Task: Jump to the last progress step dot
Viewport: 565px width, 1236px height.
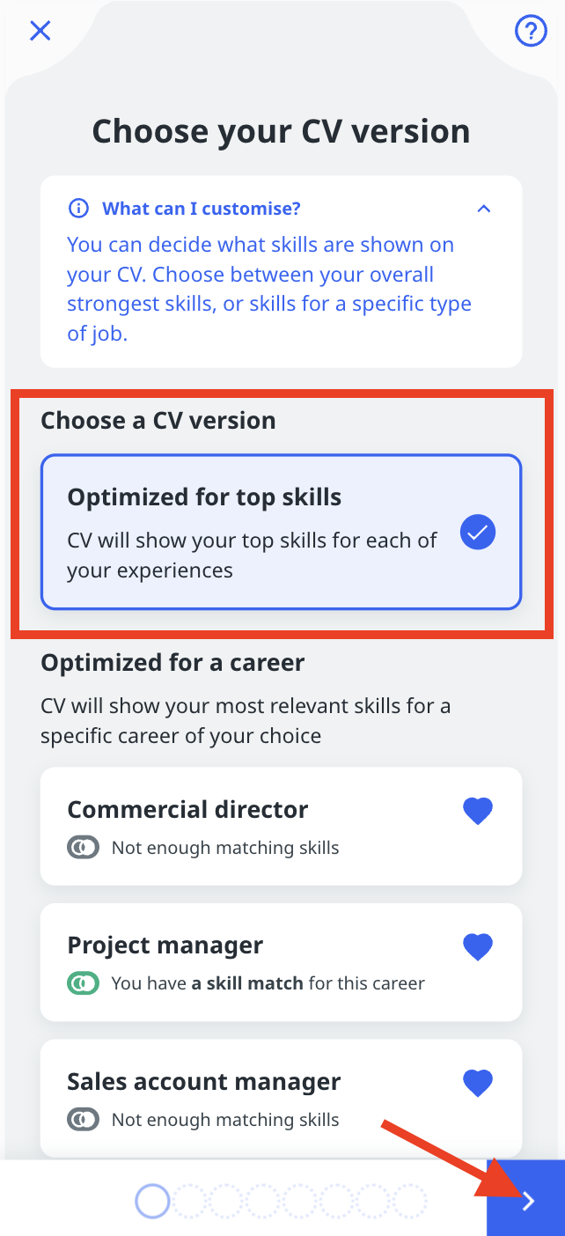Action: (x=409, y=1200)
